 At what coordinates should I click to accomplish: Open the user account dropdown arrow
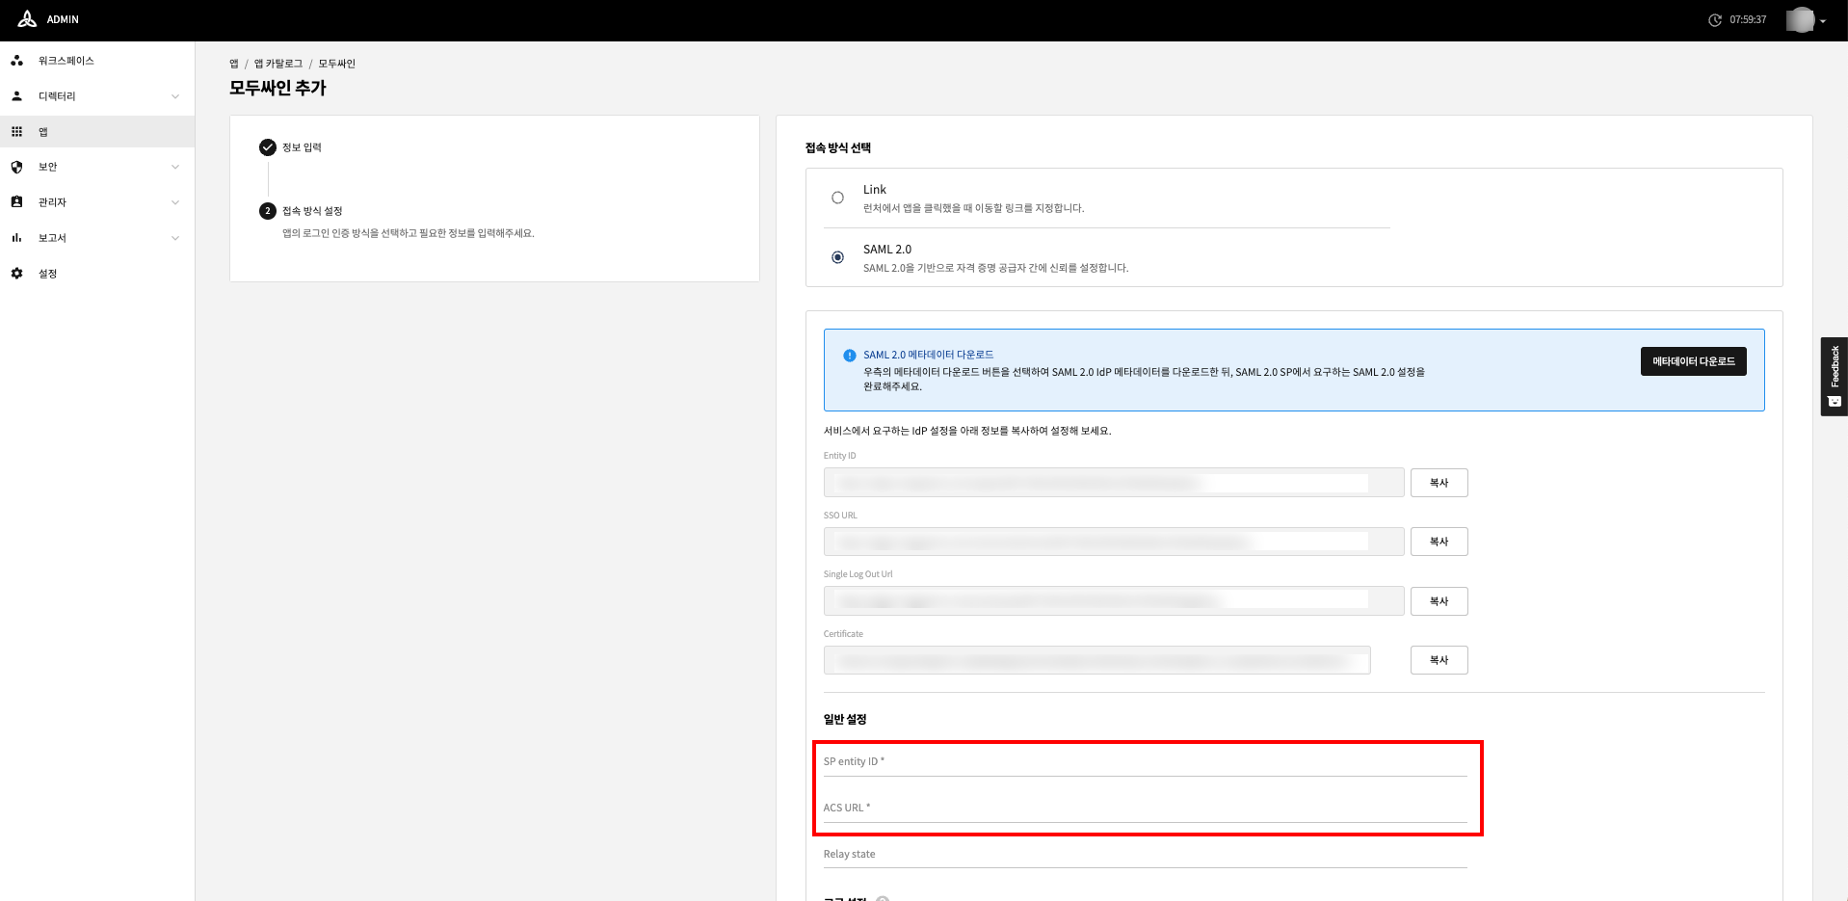pyautogui.click(x=1823, y=21)
